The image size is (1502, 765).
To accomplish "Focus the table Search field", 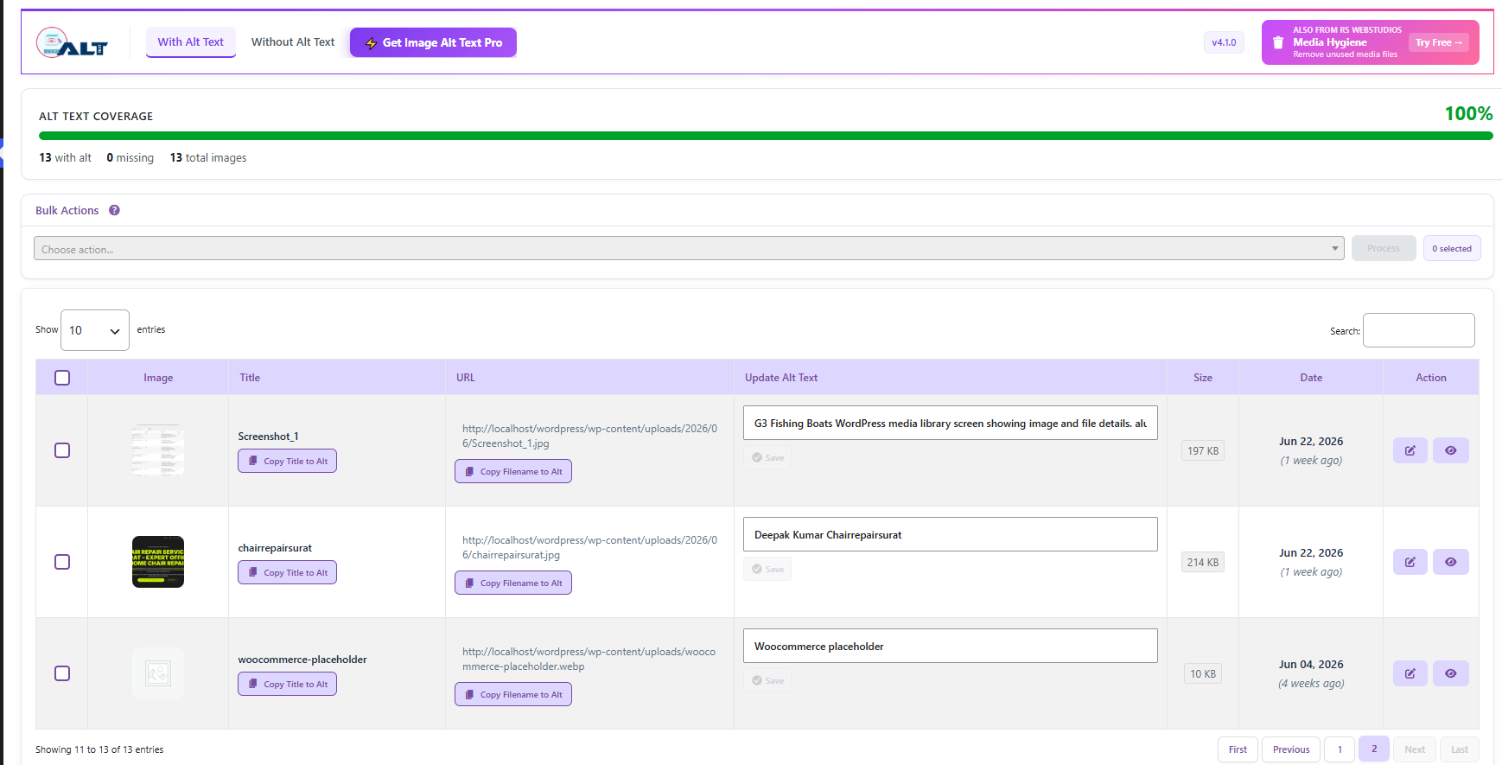I will 1418,330.
